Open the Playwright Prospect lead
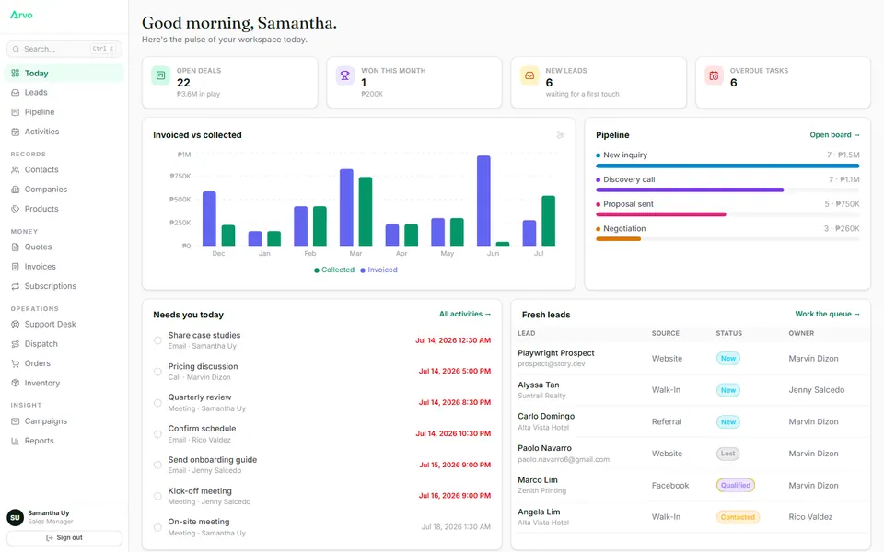Screen dimensions: 884x552 click(556, 353)
